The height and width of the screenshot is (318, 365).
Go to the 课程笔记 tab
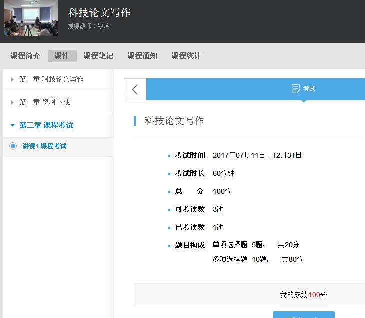(98, 56)
